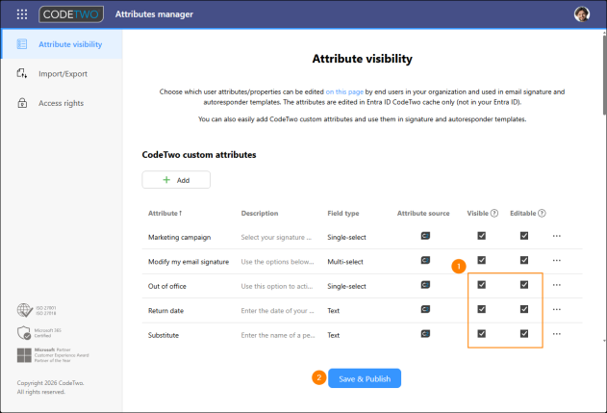
Task: Click the Out of office attribute name
Action: click(166, 286)
